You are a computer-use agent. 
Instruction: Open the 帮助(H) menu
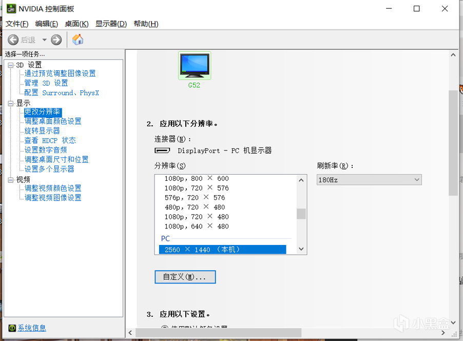click(x=146, y=24)
